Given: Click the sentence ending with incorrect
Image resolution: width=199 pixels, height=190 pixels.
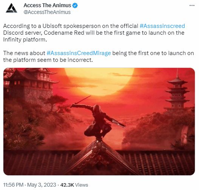Looking at the screenshot, I should (x=99, y=57).
